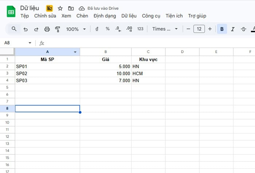
Task: Open the Định dạng menu
Action: (x=105, y=16)
